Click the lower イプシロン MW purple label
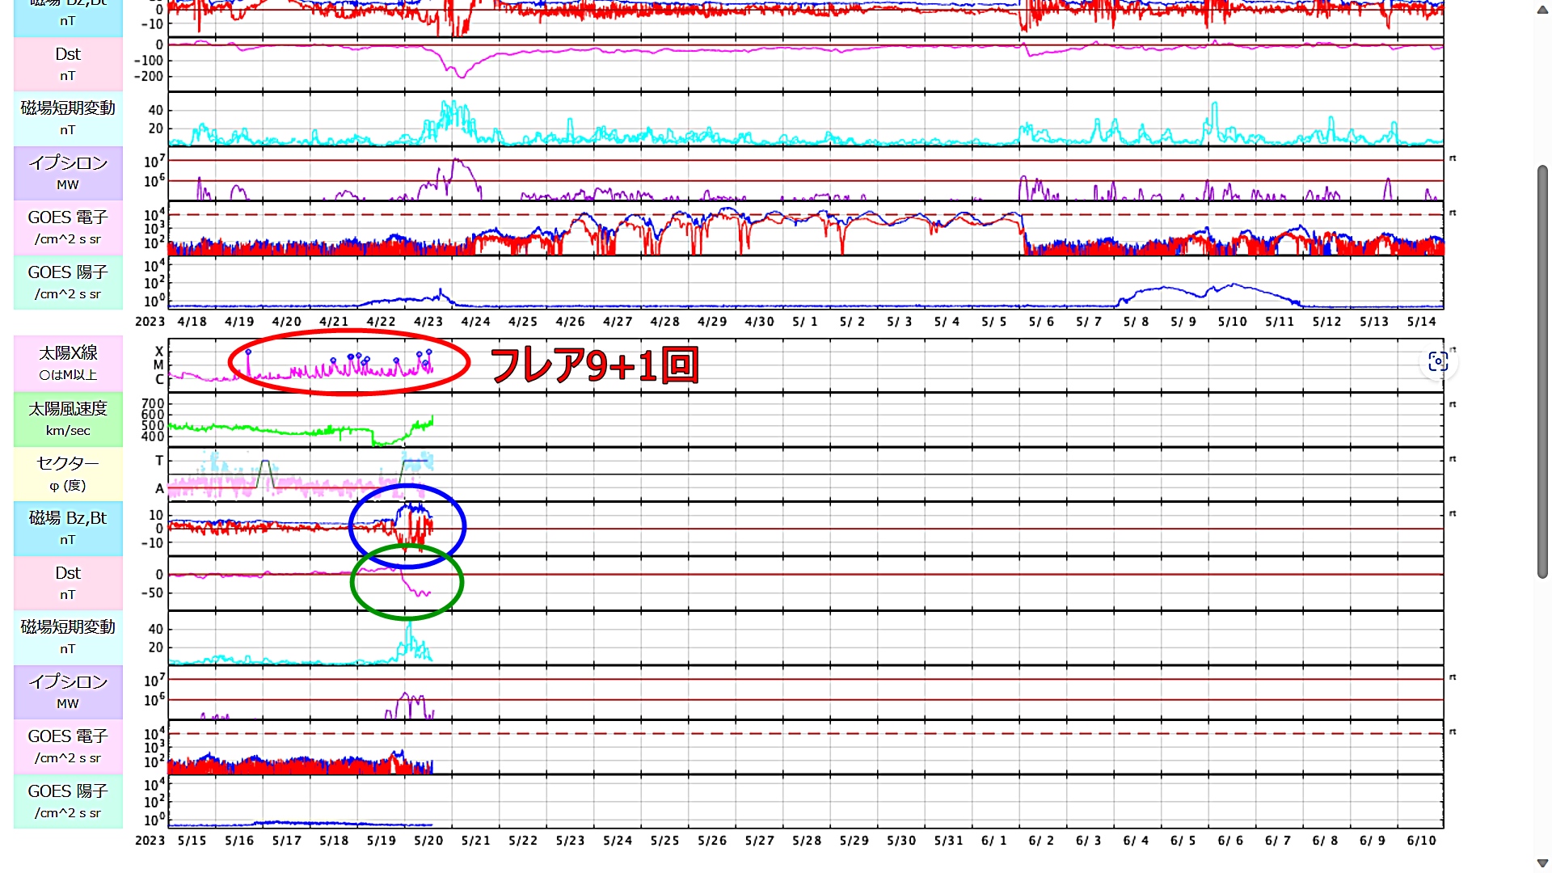Viewport: 1552px width, 873px height. point(68,692)
